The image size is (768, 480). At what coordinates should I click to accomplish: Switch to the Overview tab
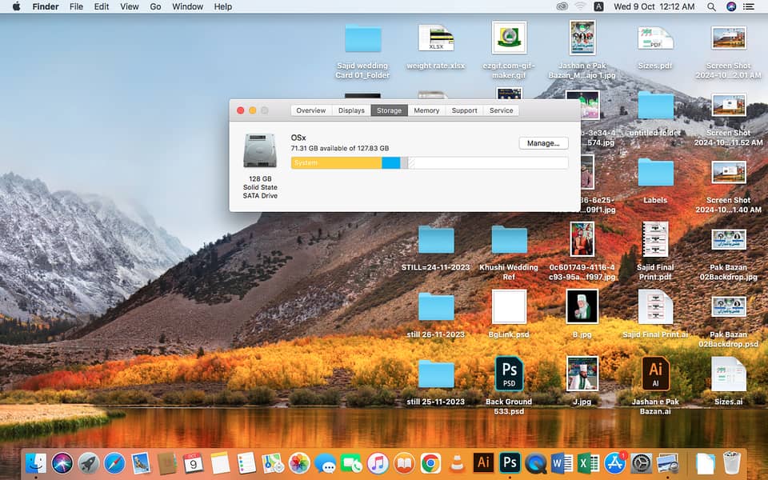(310, 110)
